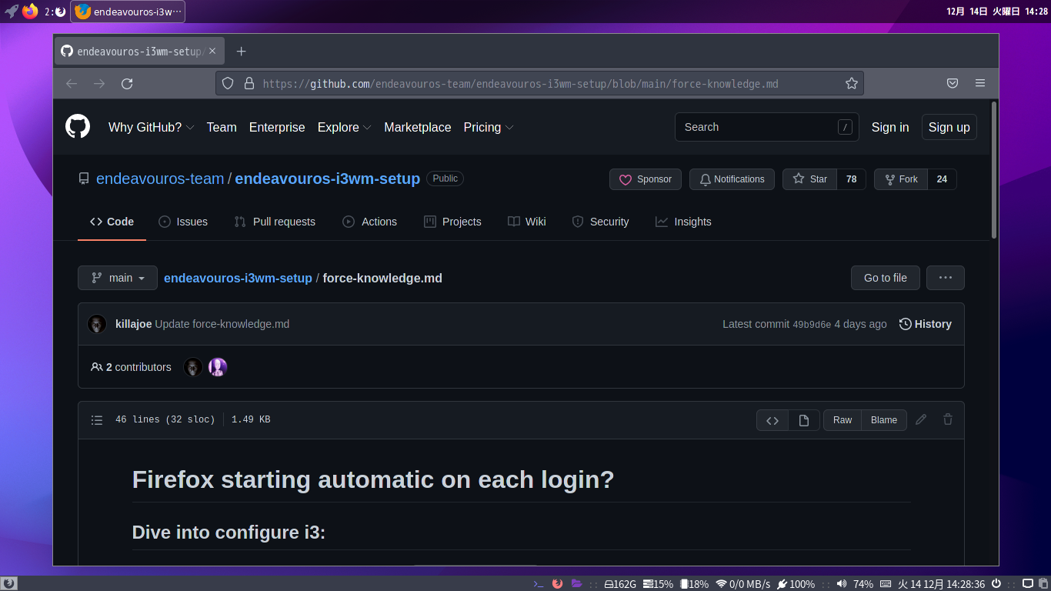Star the repository
This screenshot has width=1051, height=591.
pos(809,179)
